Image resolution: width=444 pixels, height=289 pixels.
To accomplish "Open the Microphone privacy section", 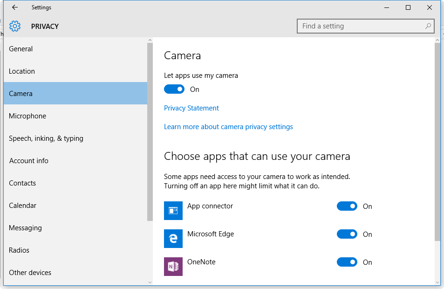I will pos(27,116).
